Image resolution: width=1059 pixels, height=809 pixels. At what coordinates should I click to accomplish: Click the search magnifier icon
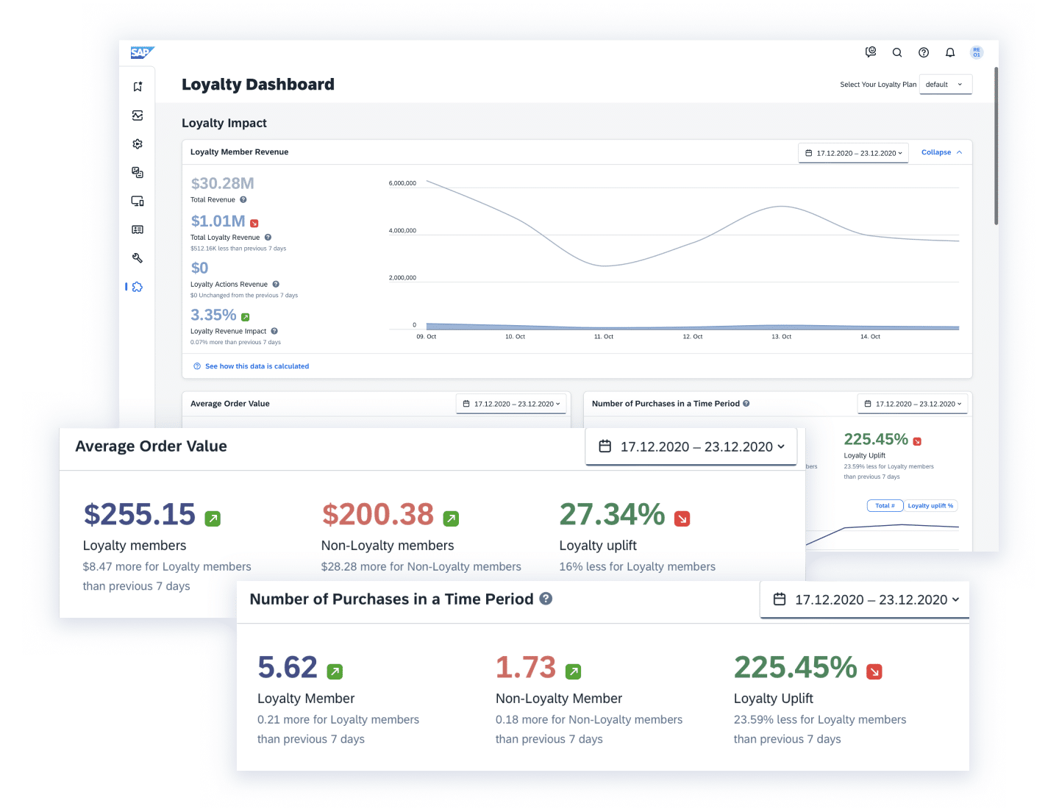pyautogui.click(x=897, y=52)
